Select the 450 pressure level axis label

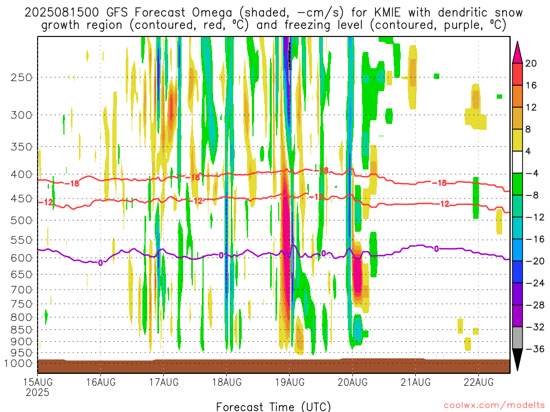point(21,198)
